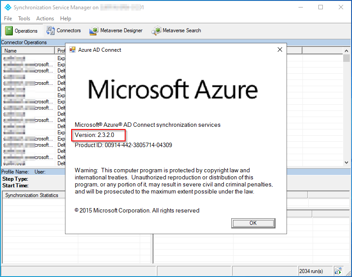Screen dimensions: 352x277
Task: Minimize the Synchronization Service Manager window
Action: coord(301,7)
